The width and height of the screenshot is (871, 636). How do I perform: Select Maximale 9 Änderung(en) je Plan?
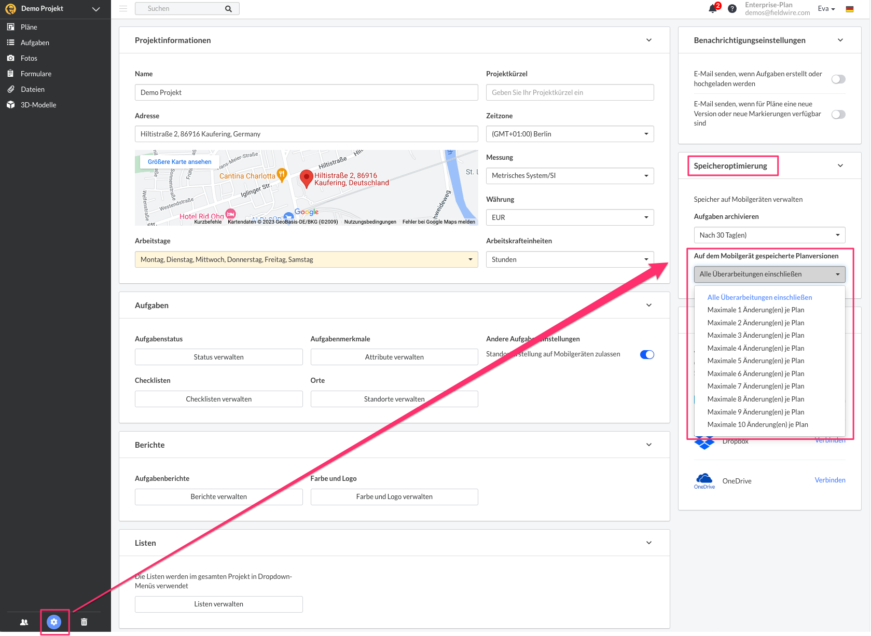(x=769, y=412)
